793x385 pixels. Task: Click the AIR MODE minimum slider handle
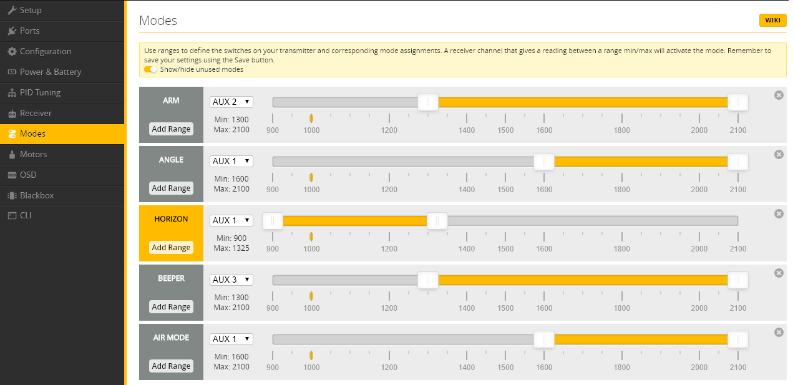tap(543, 339)
